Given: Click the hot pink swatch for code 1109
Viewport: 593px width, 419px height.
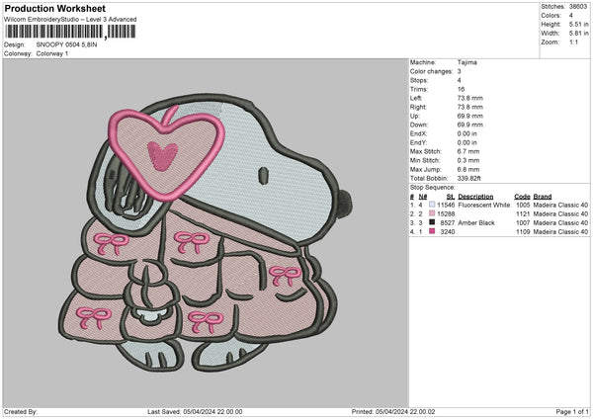Looking at the screenshot, I should tap(432, 231).
